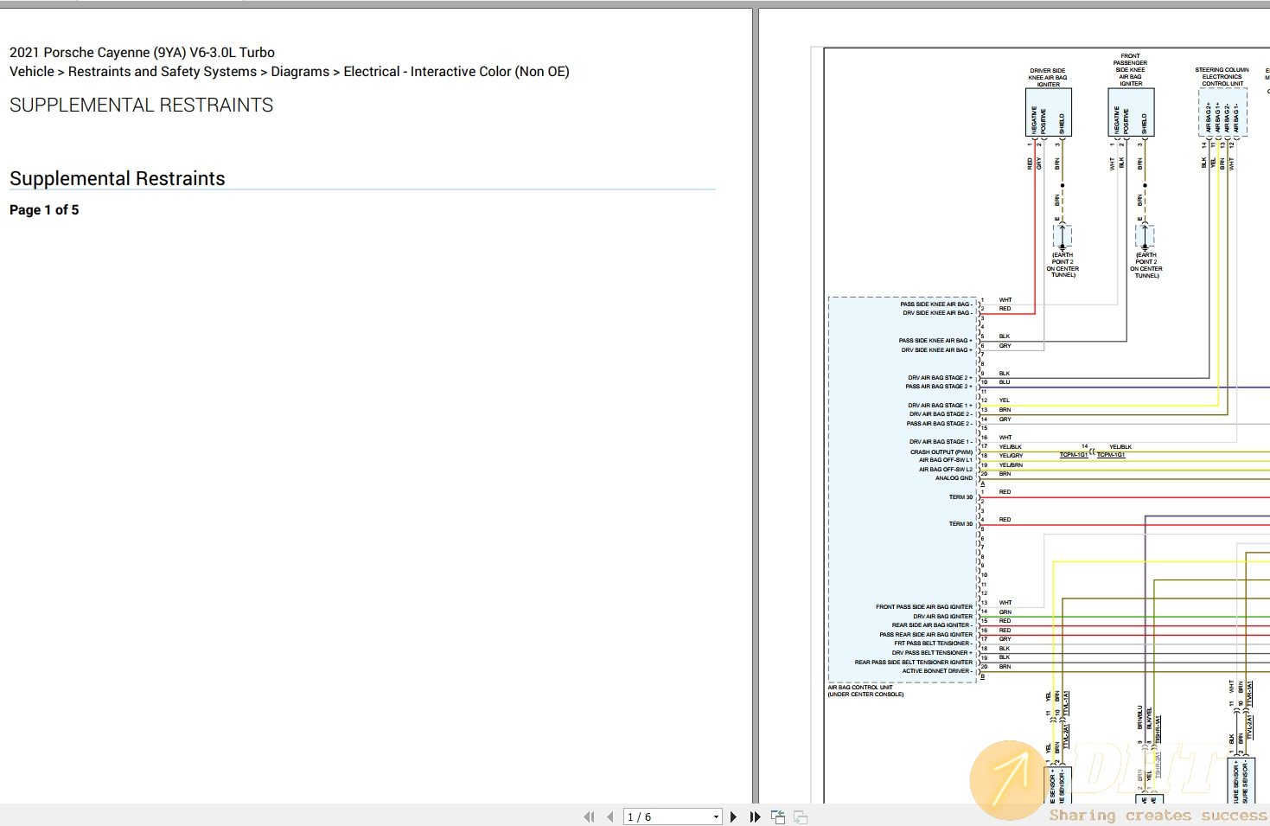Click the 'PASS SIDE KNEE AIR BAG -' label

click(x=936, y=304)
